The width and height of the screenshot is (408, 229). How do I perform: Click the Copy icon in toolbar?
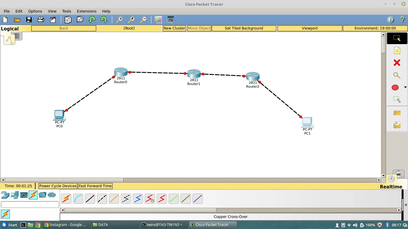pyautogui.click(x=68, y=20)
